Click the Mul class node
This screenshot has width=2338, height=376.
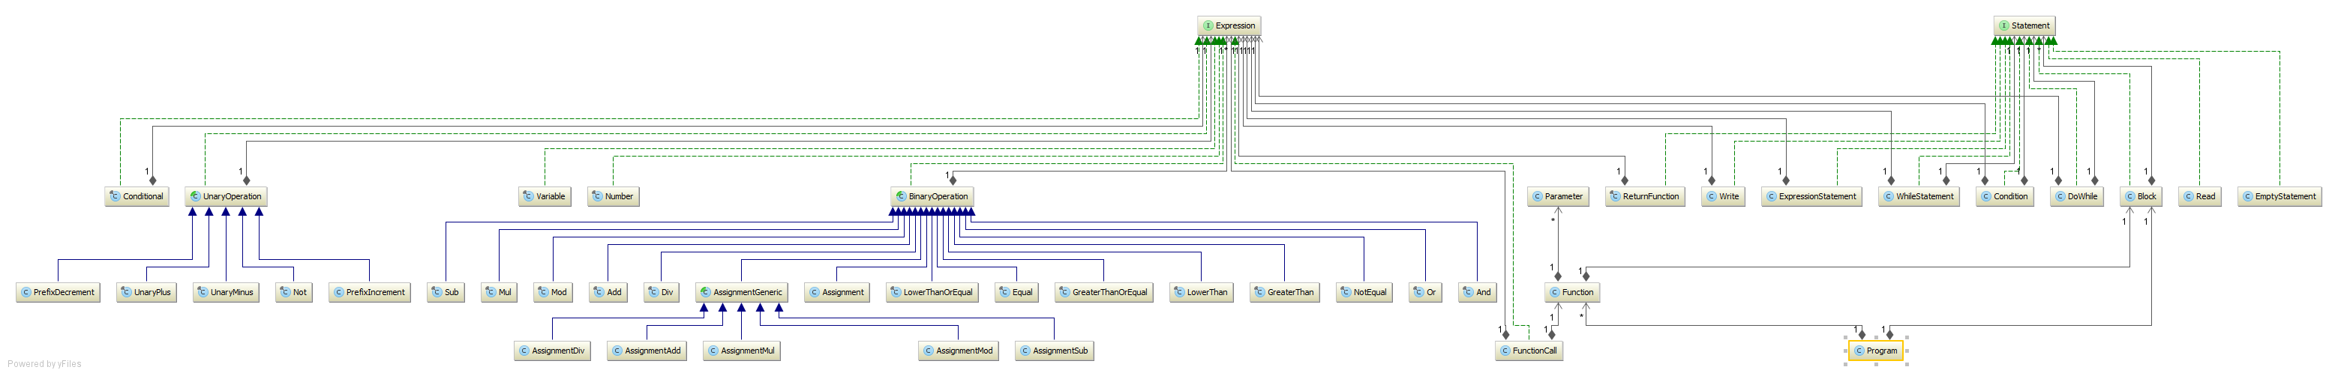500,292
